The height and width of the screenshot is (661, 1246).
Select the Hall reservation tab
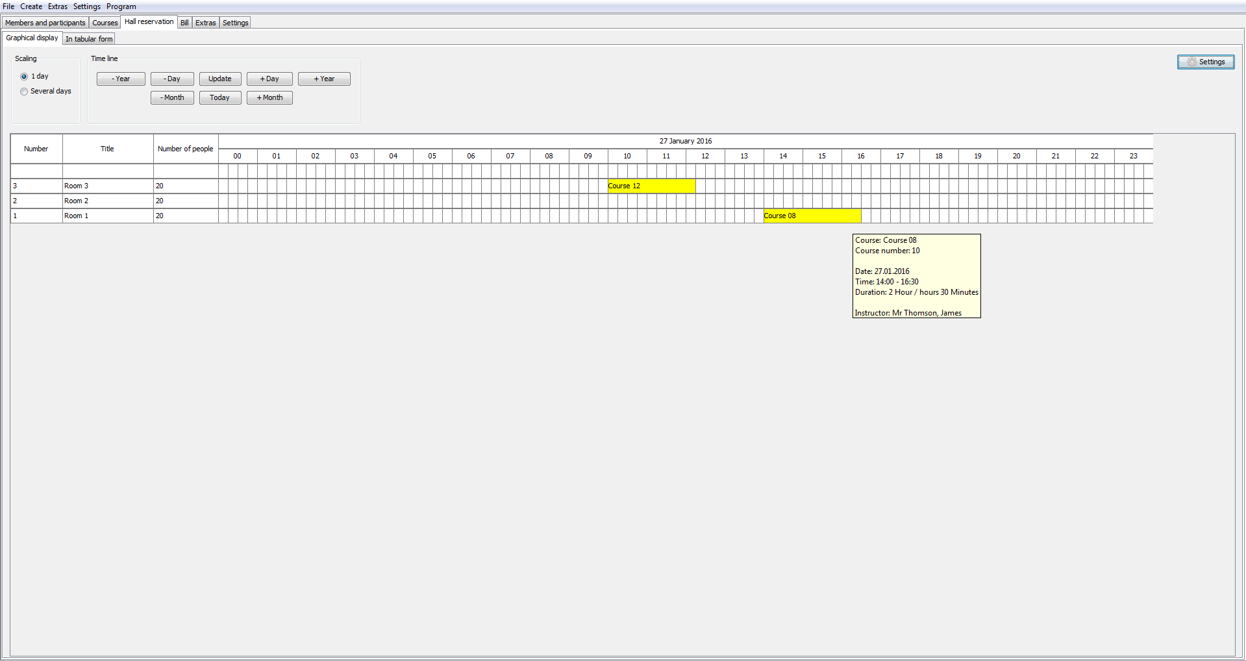(x=149, y=21)
